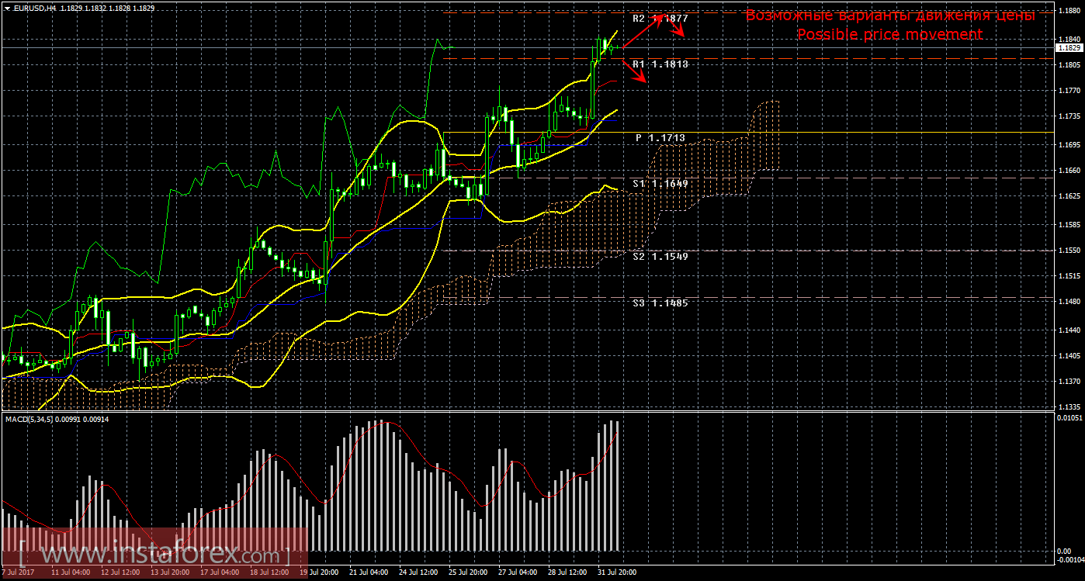Click the Russian red caption text at top
1085x581 pixels.
(889, 16)
